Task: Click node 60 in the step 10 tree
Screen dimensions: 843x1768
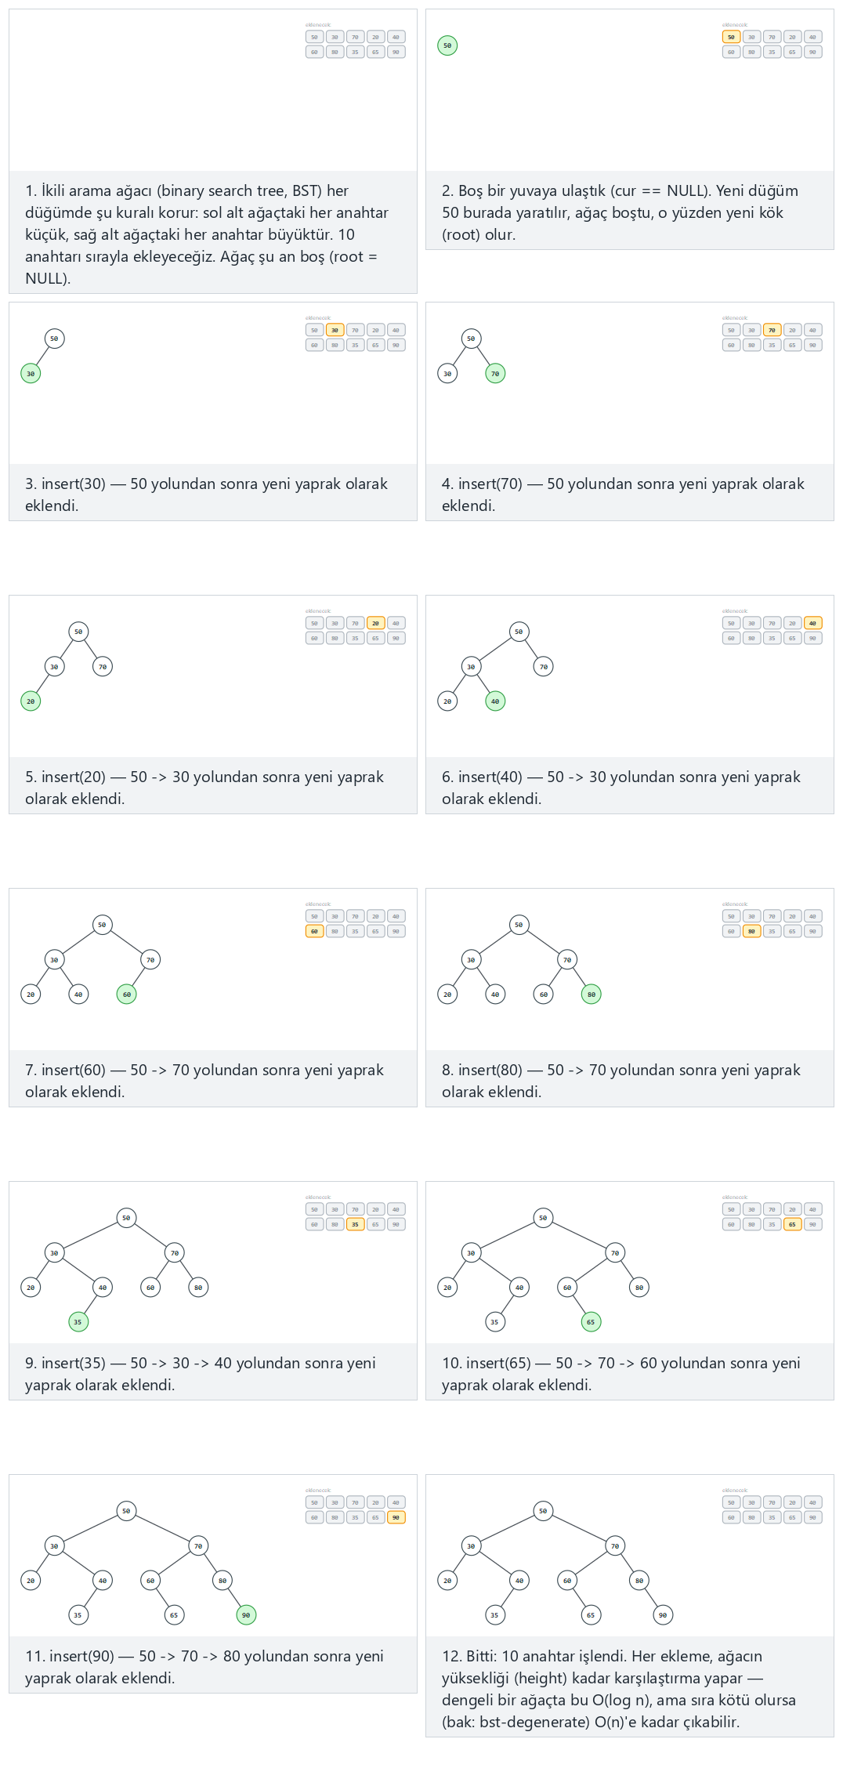Action: [567, 1288]
